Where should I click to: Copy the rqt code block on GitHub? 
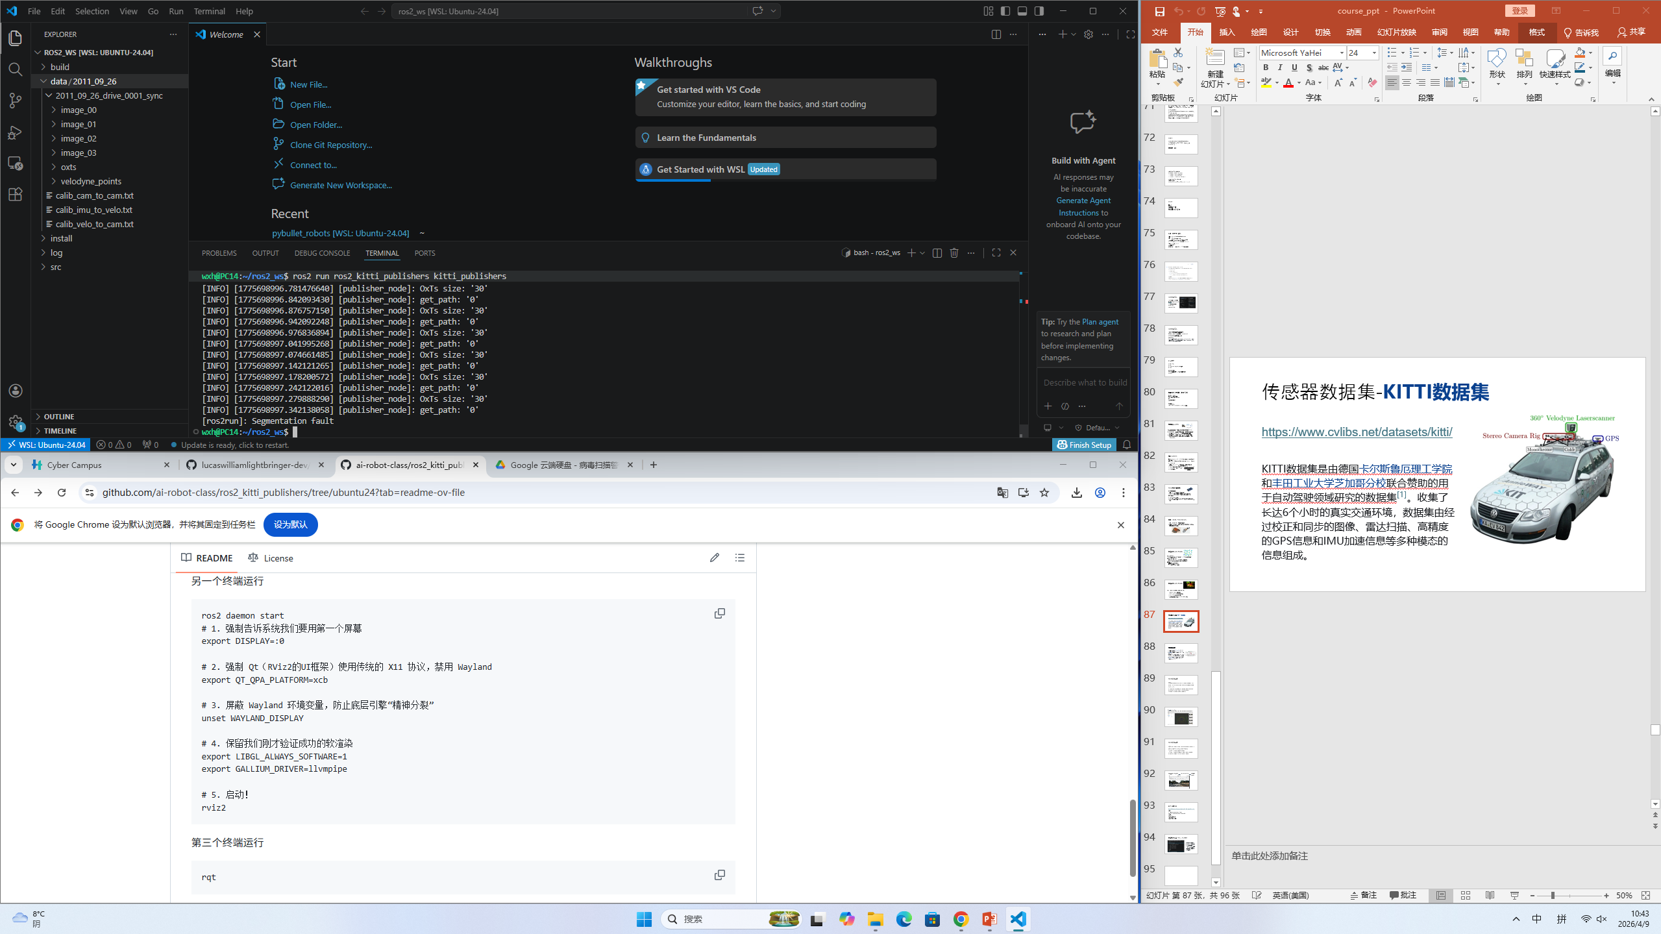point(719,875)
